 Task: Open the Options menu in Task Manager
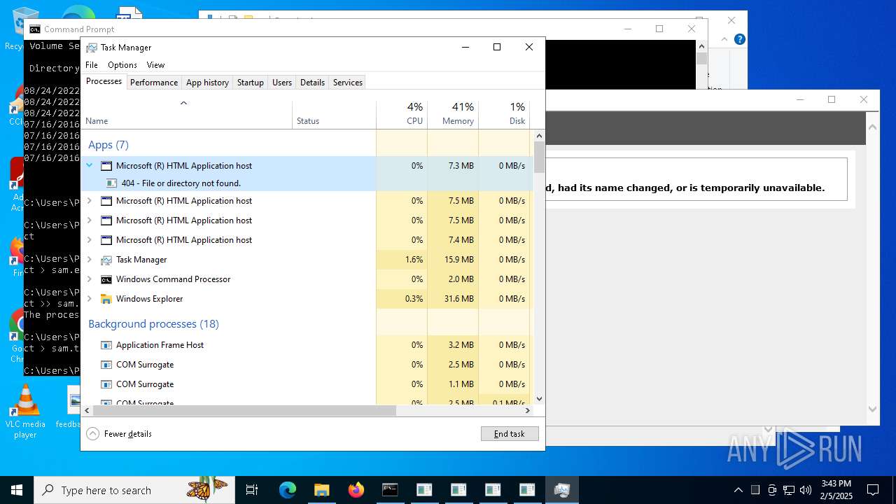click(122, 65)
